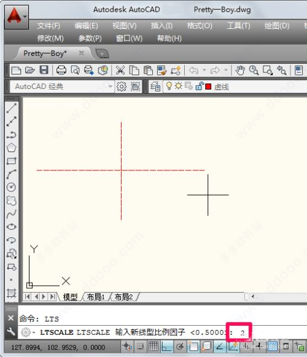Select the Hatch tool
The image size is (307, 357).
[12, 293]
